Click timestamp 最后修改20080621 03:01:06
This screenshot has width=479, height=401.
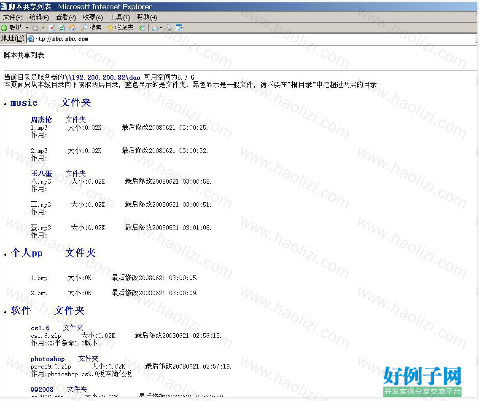[x=168, y=227]
